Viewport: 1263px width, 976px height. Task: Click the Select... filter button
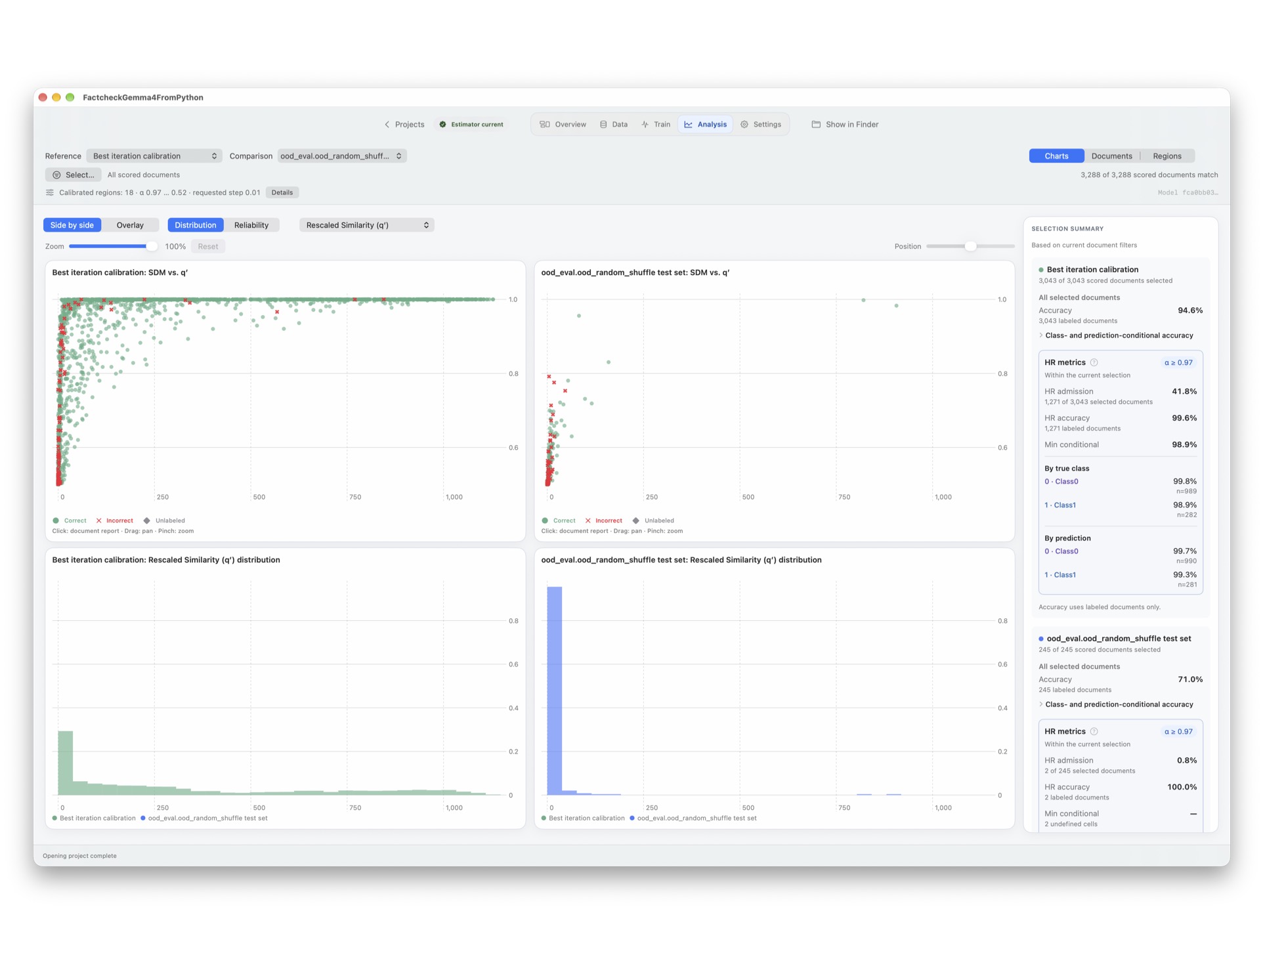(73, 175)
